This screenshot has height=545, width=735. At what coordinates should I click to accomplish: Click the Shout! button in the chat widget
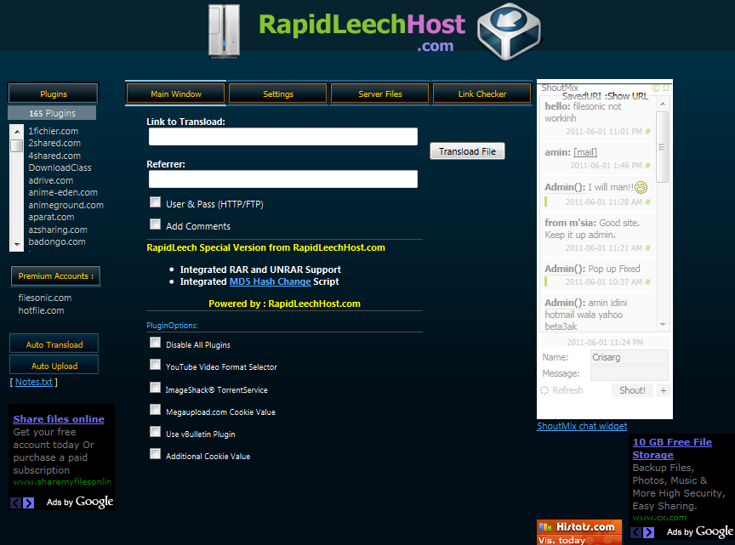pos(632,390)
